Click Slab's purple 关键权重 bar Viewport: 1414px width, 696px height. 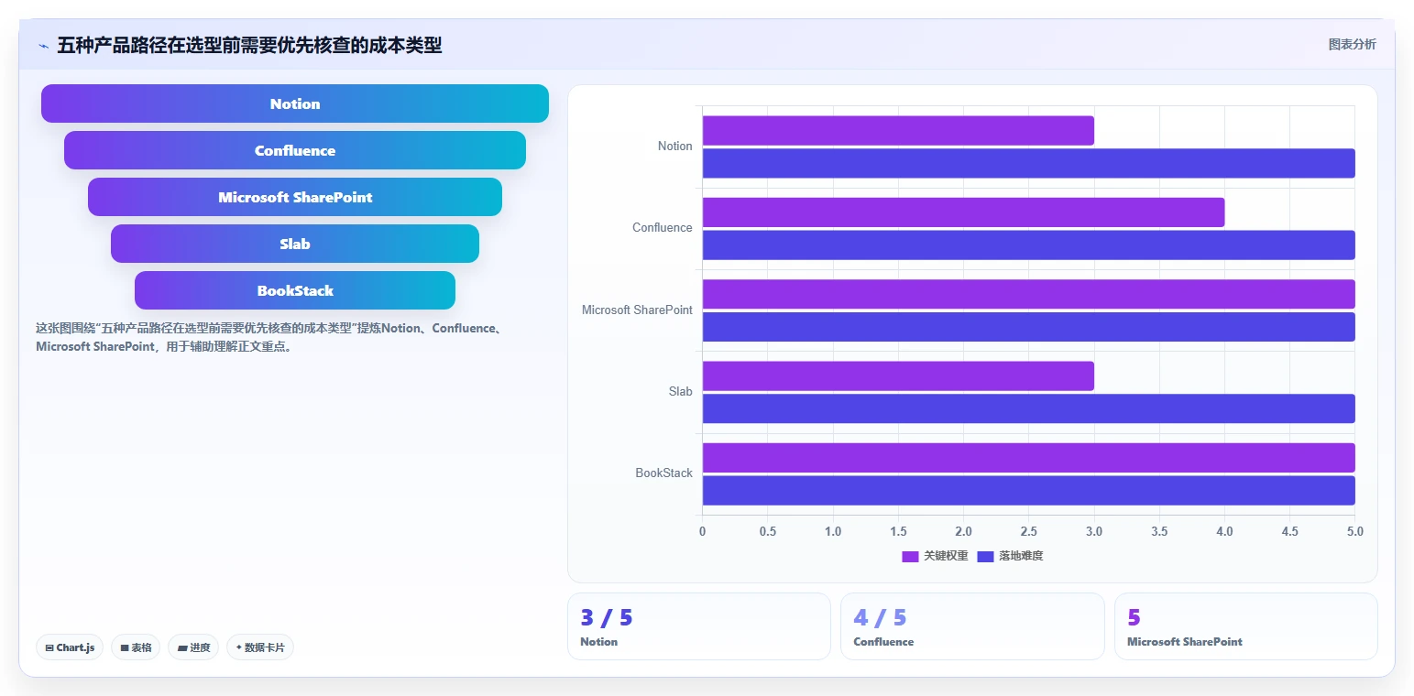[898, 375]
